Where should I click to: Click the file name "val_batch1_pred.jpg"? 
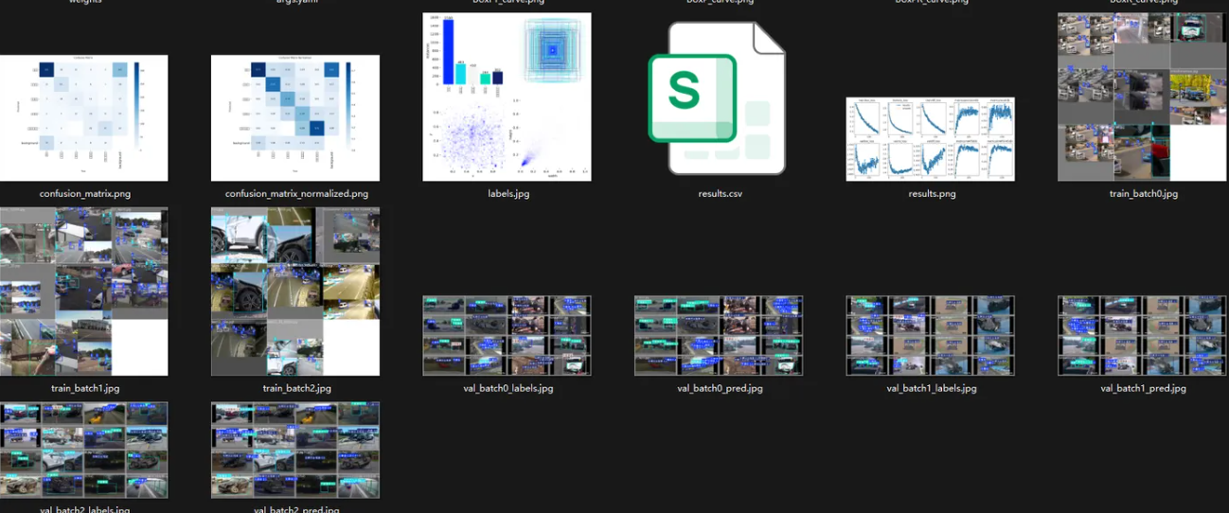(1144, 388)
